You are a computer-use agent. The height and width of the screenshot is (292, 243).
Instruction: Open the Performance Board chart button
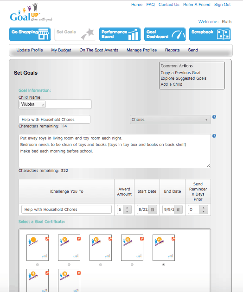click(x=120, y=34)
